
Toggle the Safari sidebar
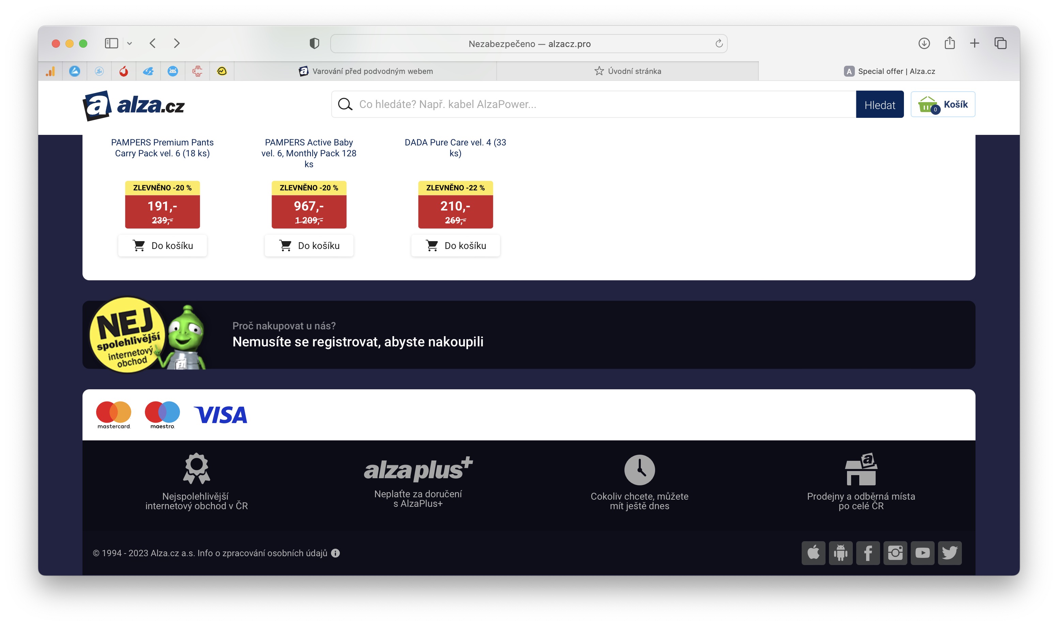click(x=111, y=43)
